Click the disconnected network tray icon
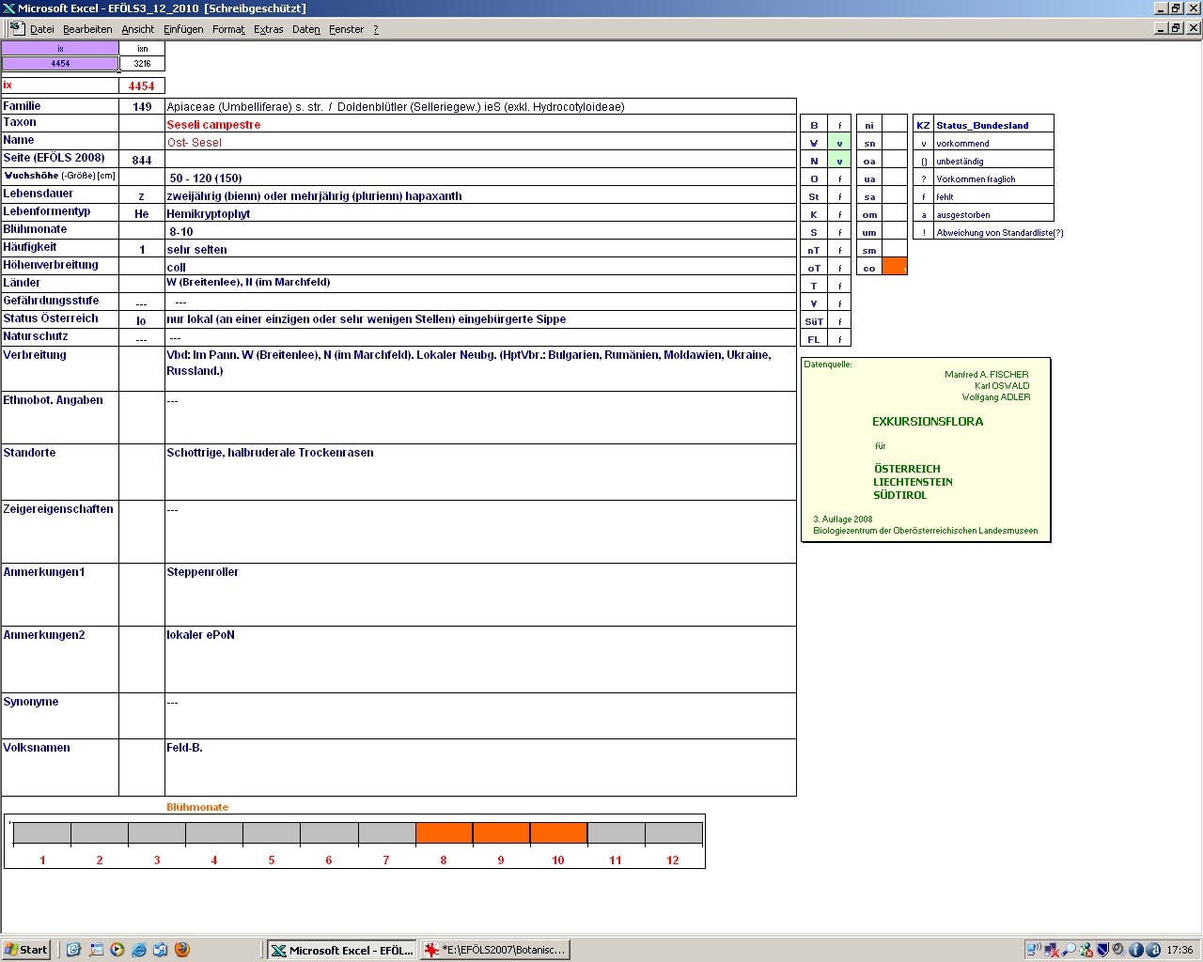The image size is (1203, 962). (1052, 950)
